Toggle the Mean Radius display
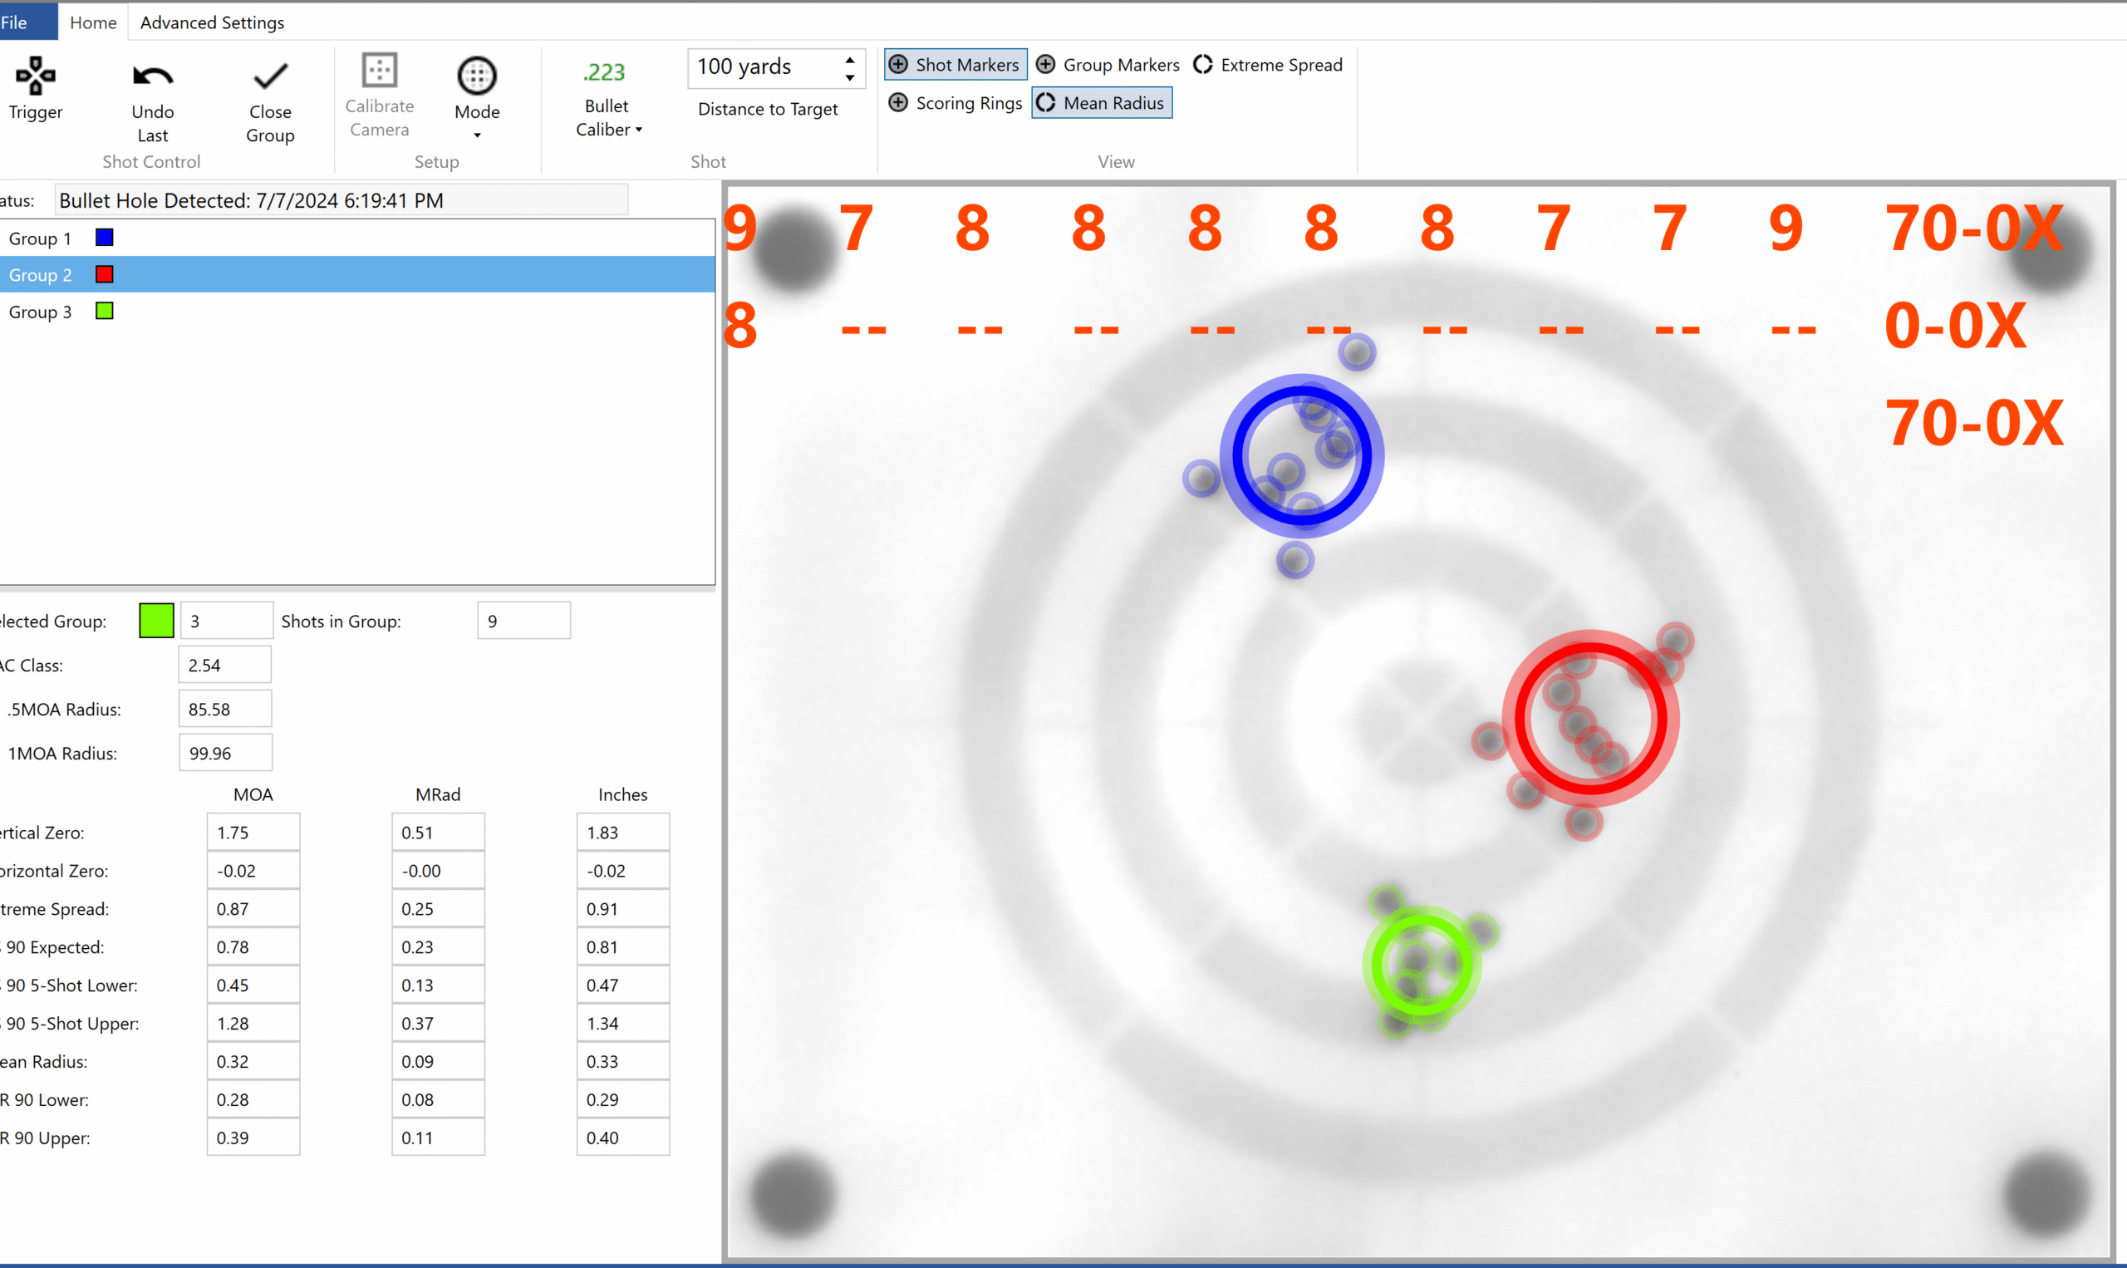This screenshot has width=2127, height=1268. pyautogui.click(x=1101, y=103)
